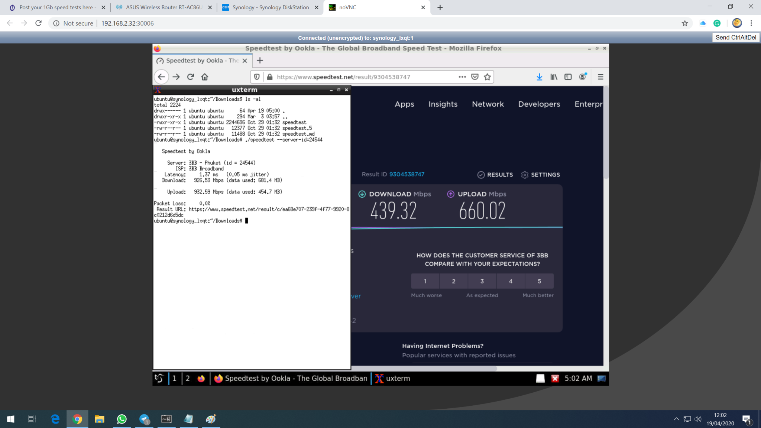Toggle Firefox sidebar icon
761x428 pixels.
coord(568,77)
